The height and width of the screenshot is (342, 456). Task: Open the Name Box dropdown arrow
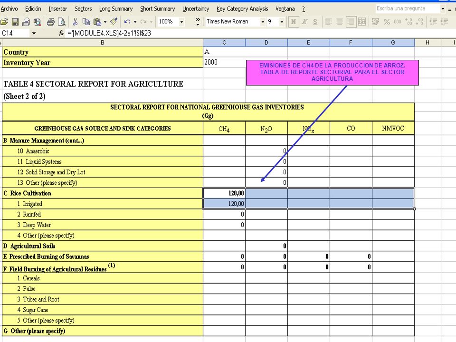pos(34,33)
